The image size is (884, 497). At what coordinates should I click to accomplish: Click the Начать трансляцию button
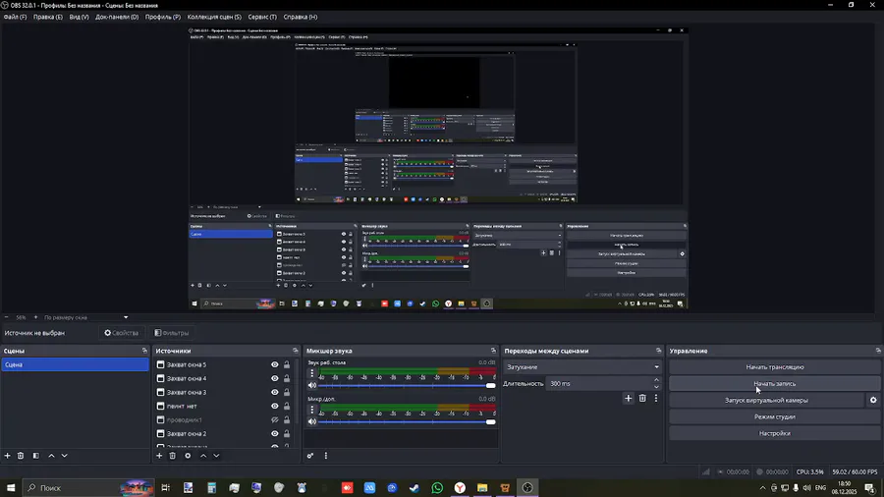[x=774, y=367]
